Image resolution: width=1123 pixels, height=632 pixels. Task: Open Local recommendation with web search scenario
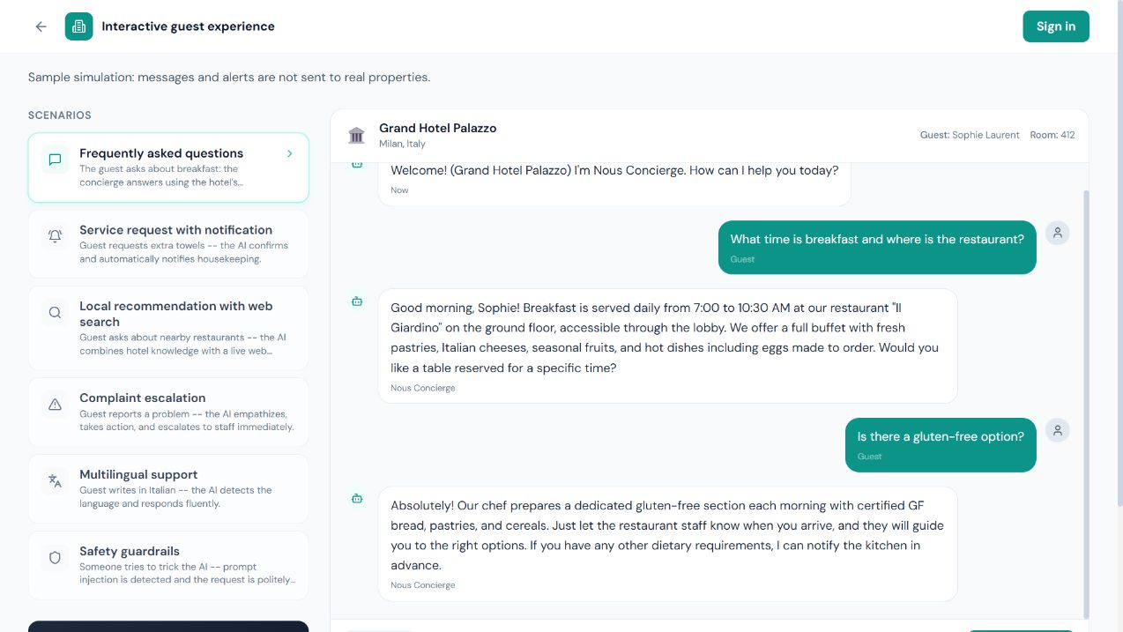pyautogui.click(x=168, y=328)
